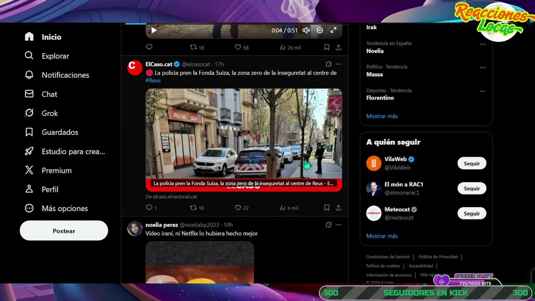
Task: Open more options on noelia perez post
Action: [x=339, y=224]
